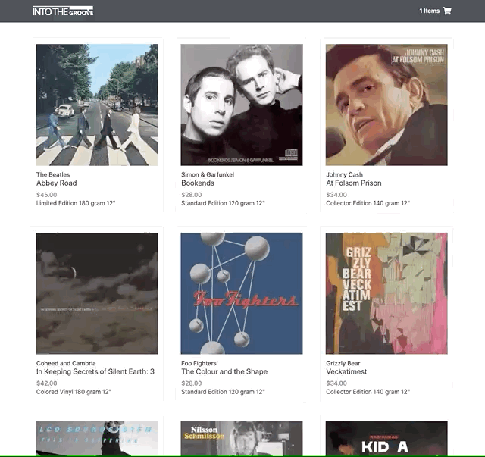Select 'Foo Fighters' artist name

pyautogui.click(x=199, y=363)
